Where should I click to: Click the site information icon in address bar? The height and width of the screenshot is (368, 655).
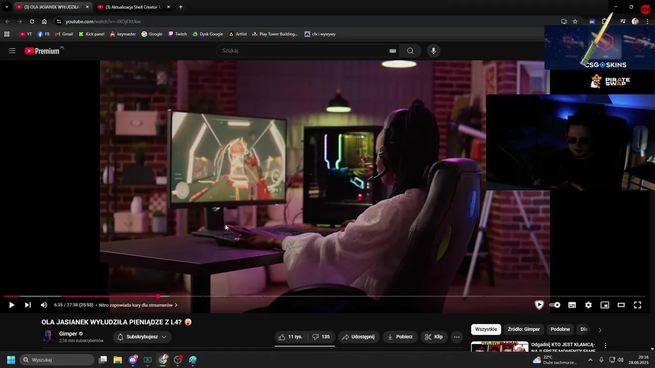(59, 21)
